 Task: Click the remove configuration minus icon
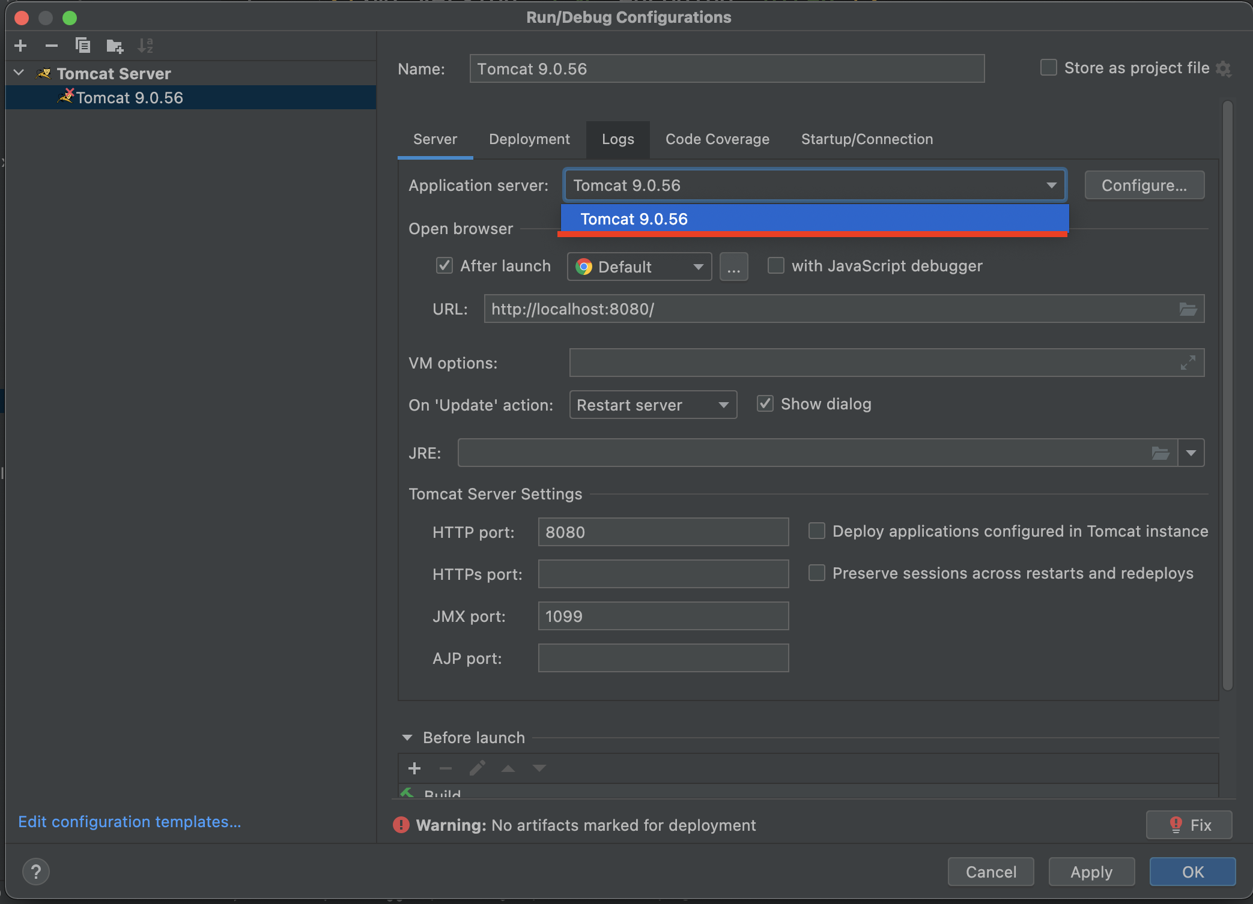52,46
